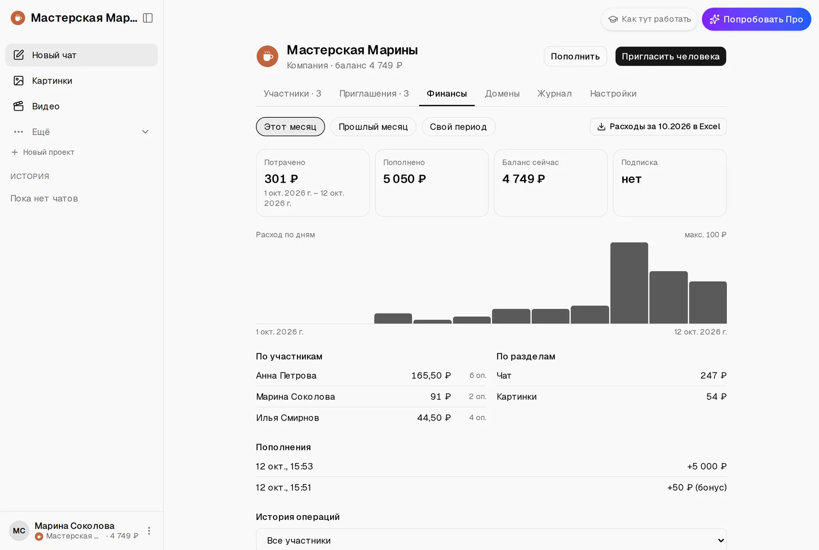Download Расходы за 10.2026 в Excel

tap(658, 126)
